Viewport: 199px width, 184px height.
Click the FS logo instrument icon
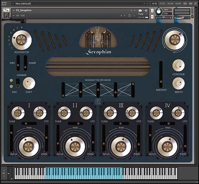coord(6,15)
